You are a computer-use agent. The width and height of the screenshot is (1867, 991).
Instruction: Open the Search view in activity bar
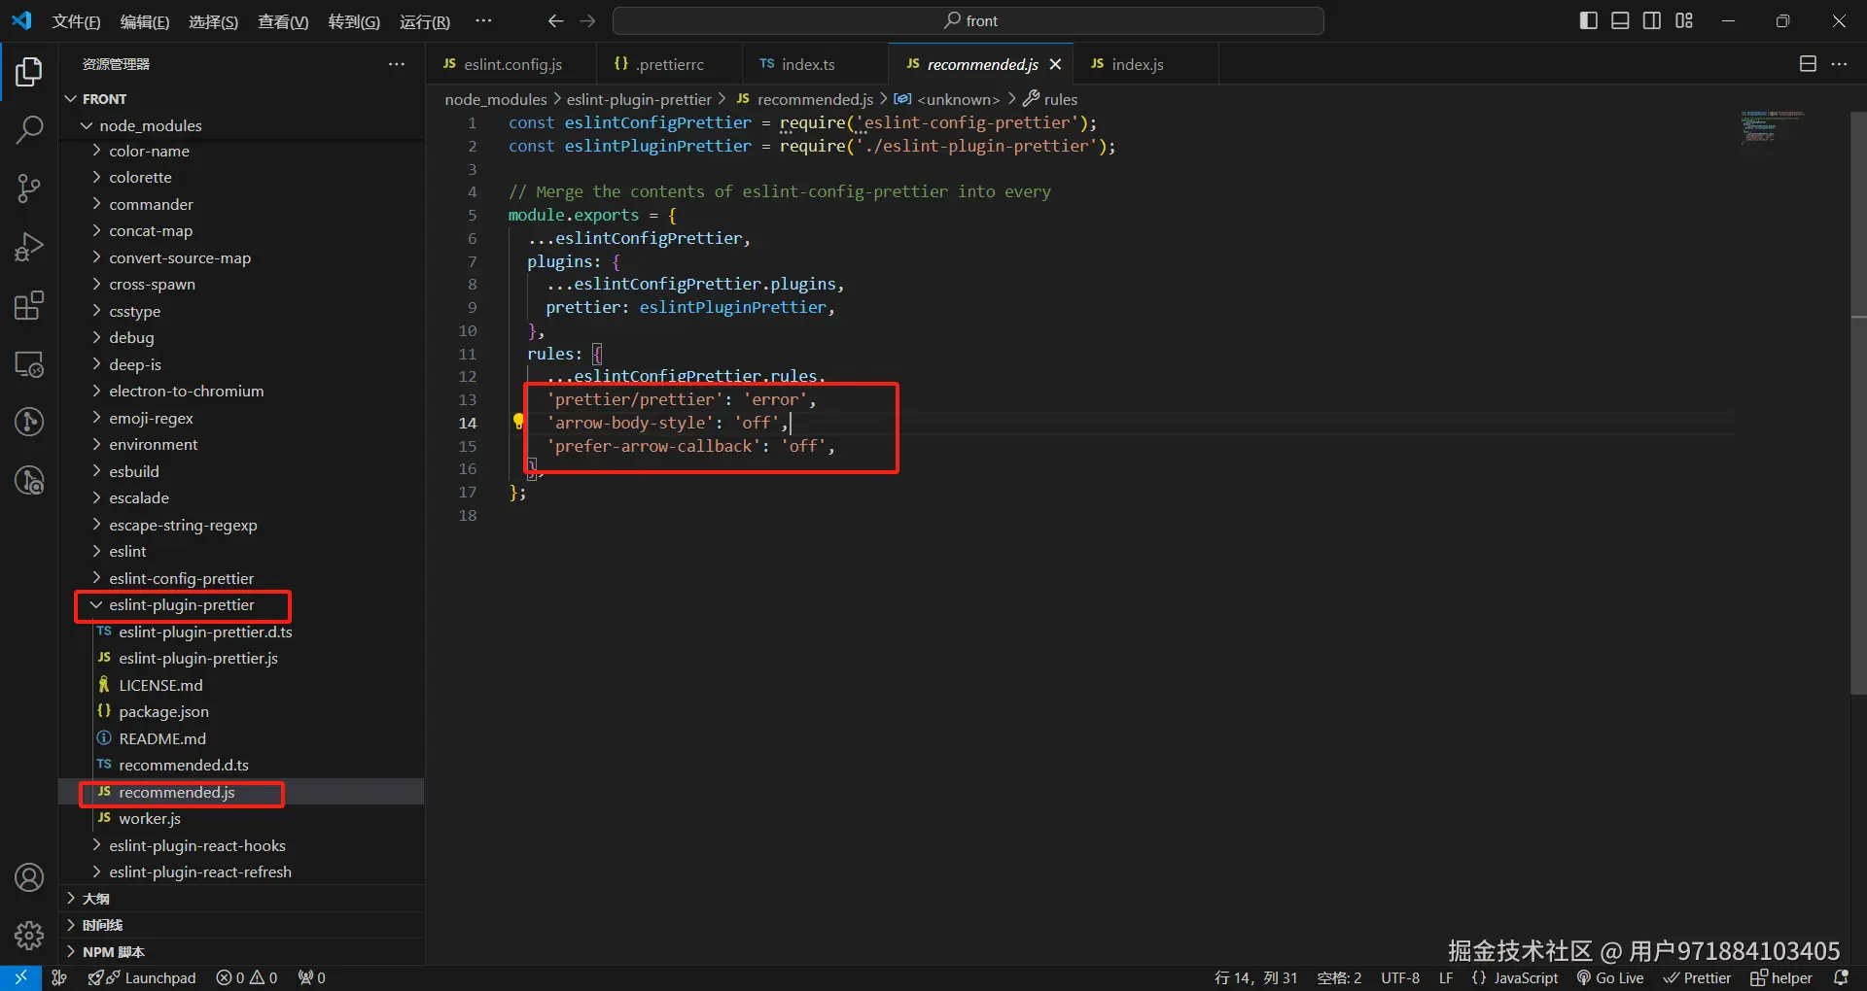(x=29, y=129)
